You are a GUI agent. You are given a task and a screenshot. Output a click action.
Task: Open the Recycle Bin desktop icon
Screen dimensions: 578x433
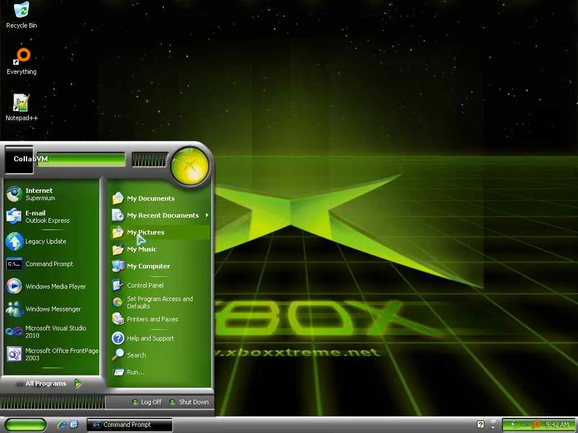[21, 15]
